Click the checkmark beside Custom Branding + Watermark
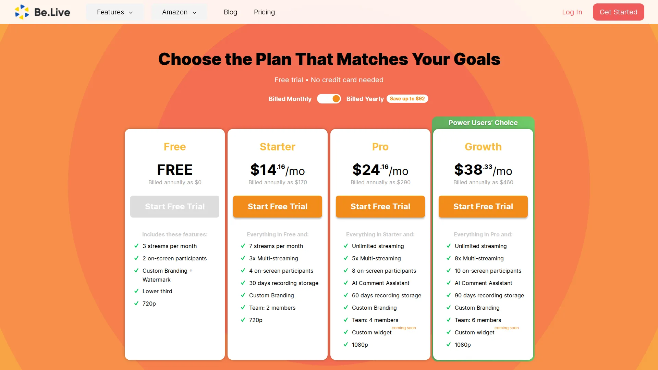This screenshot has height=370, width=658. pos(136,271)
